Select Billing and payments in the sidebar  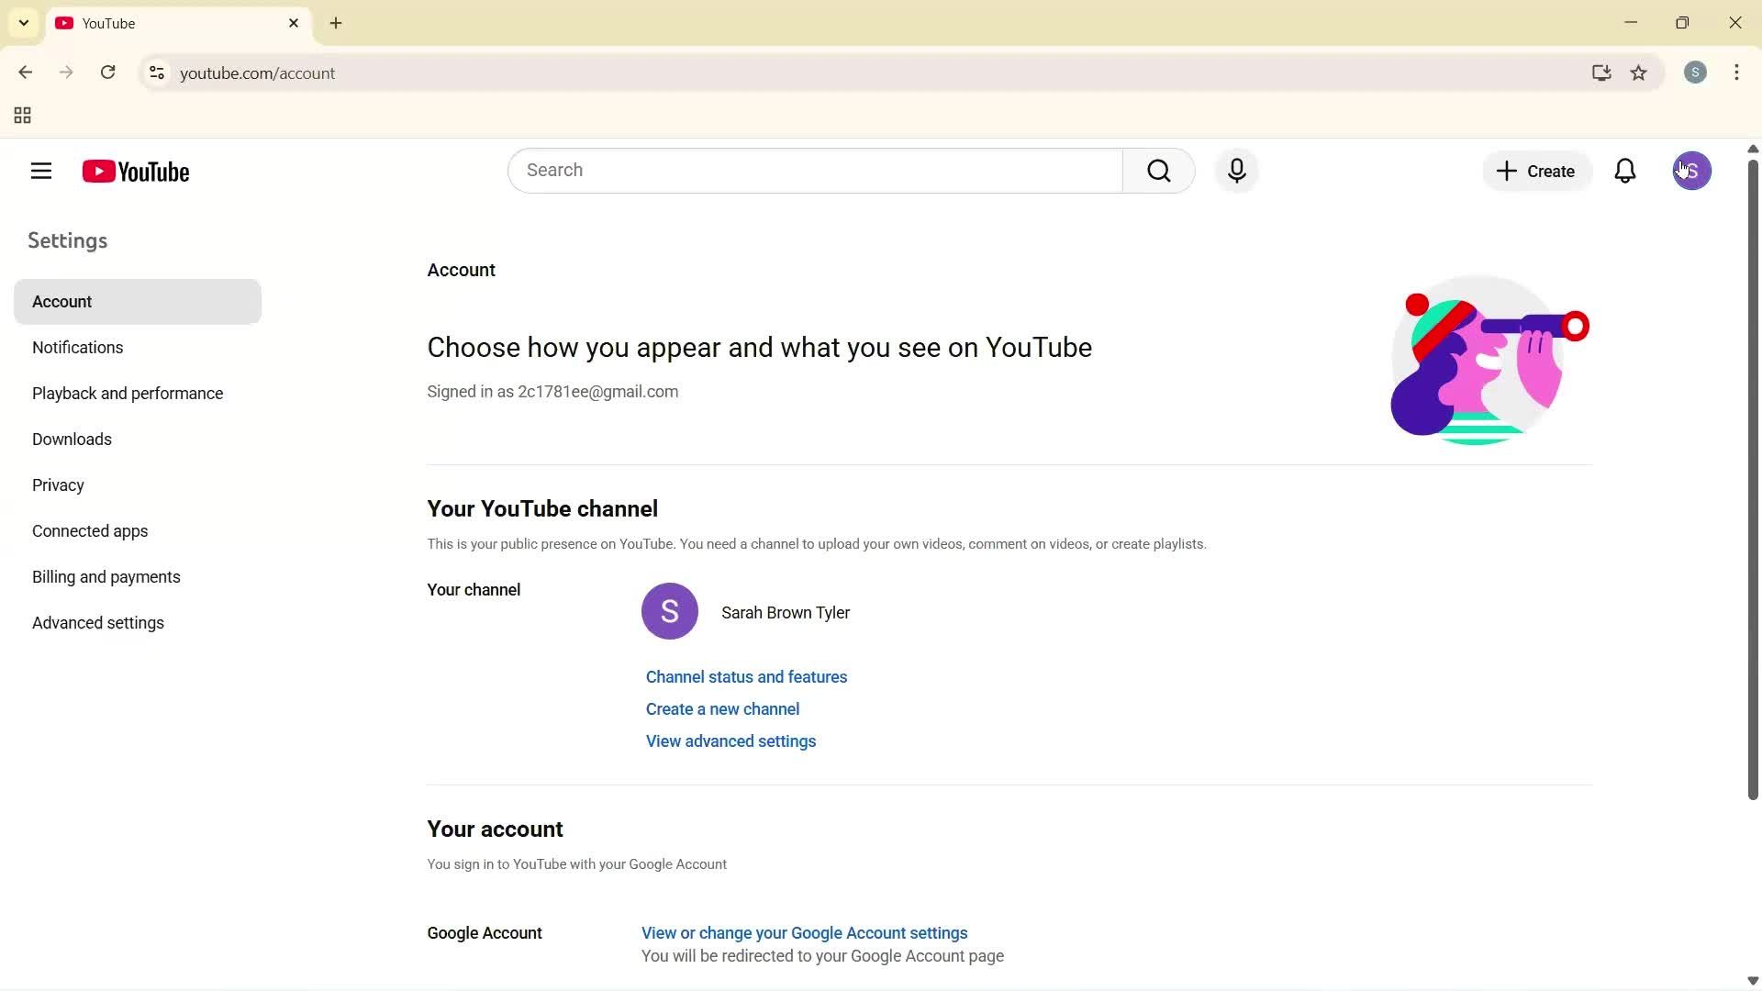click(x=106, y=576)
